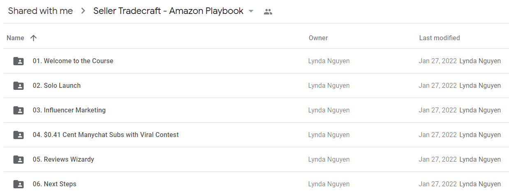509x192 pixels.
Task: Sort by the Last modified column
Action: click(x=440, y=38)
